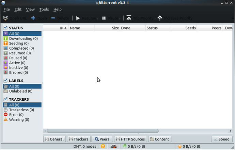This screenshot has height=150, width=235.
Task: Click the plus icon to open a torrent
Action: coord(33,18)
